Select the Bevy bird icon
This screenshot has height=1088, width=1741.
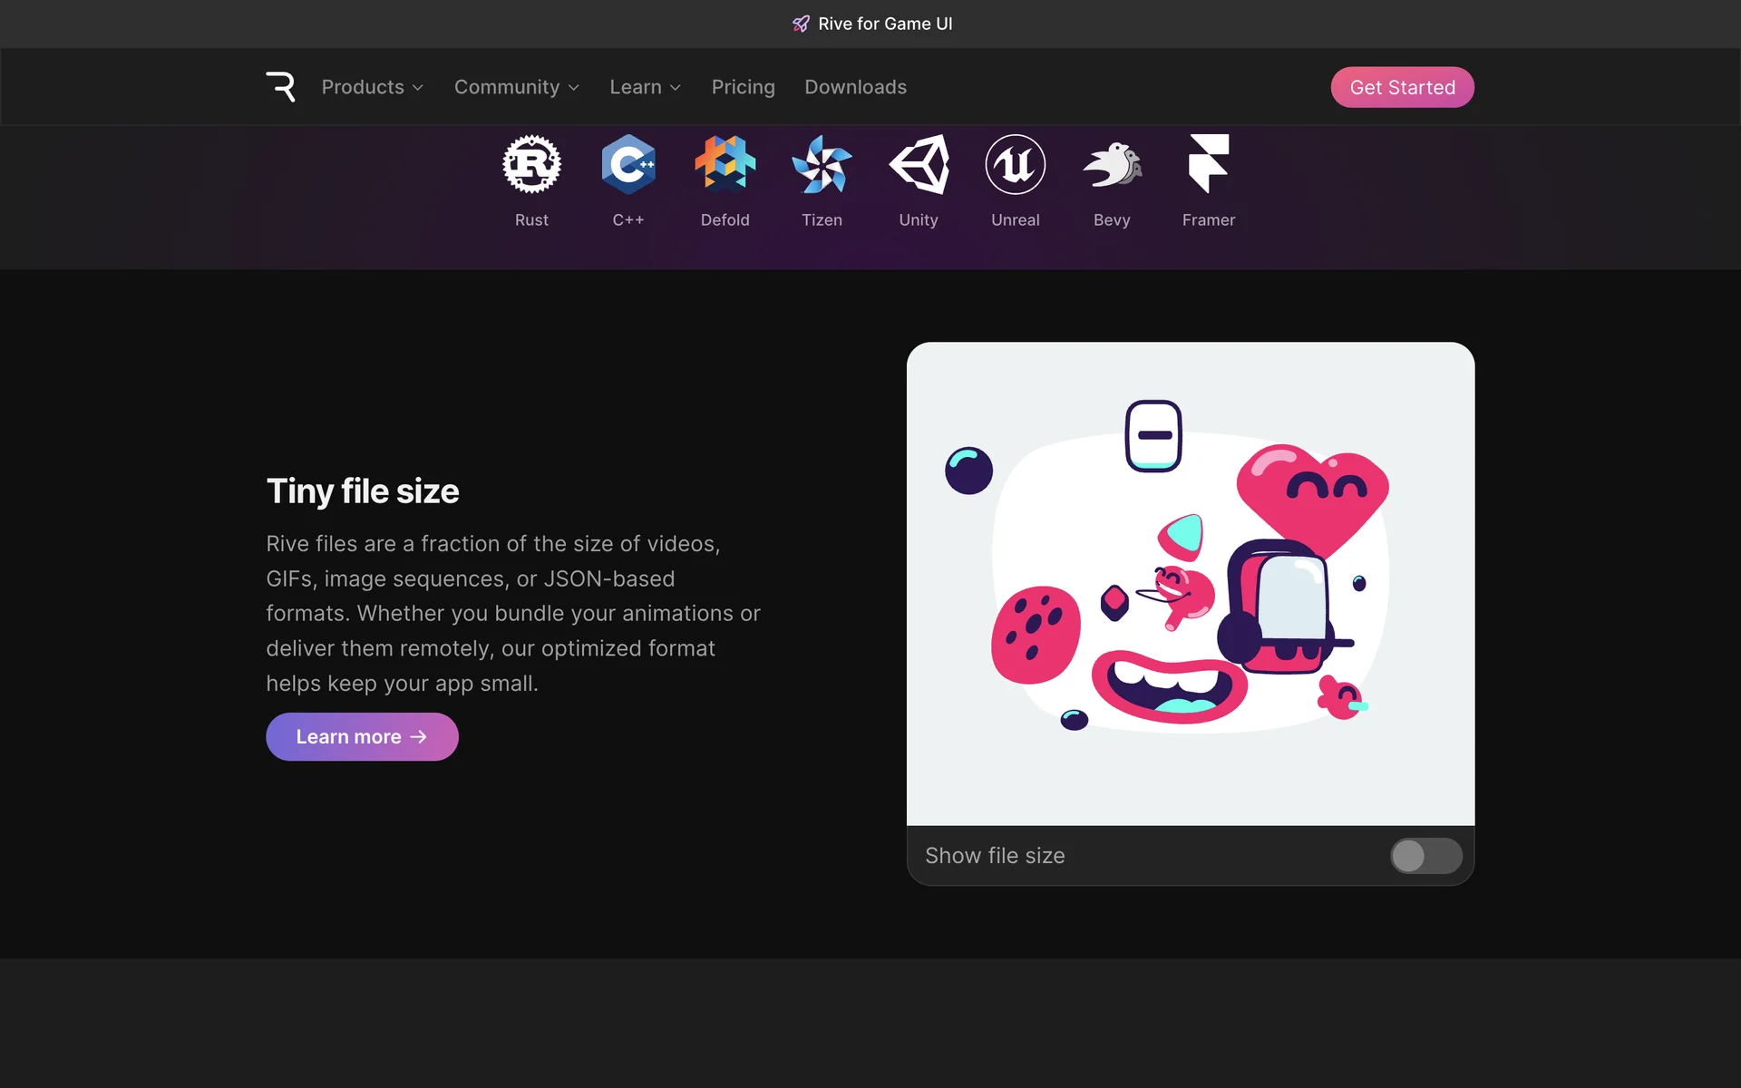tap(1112, 164)
